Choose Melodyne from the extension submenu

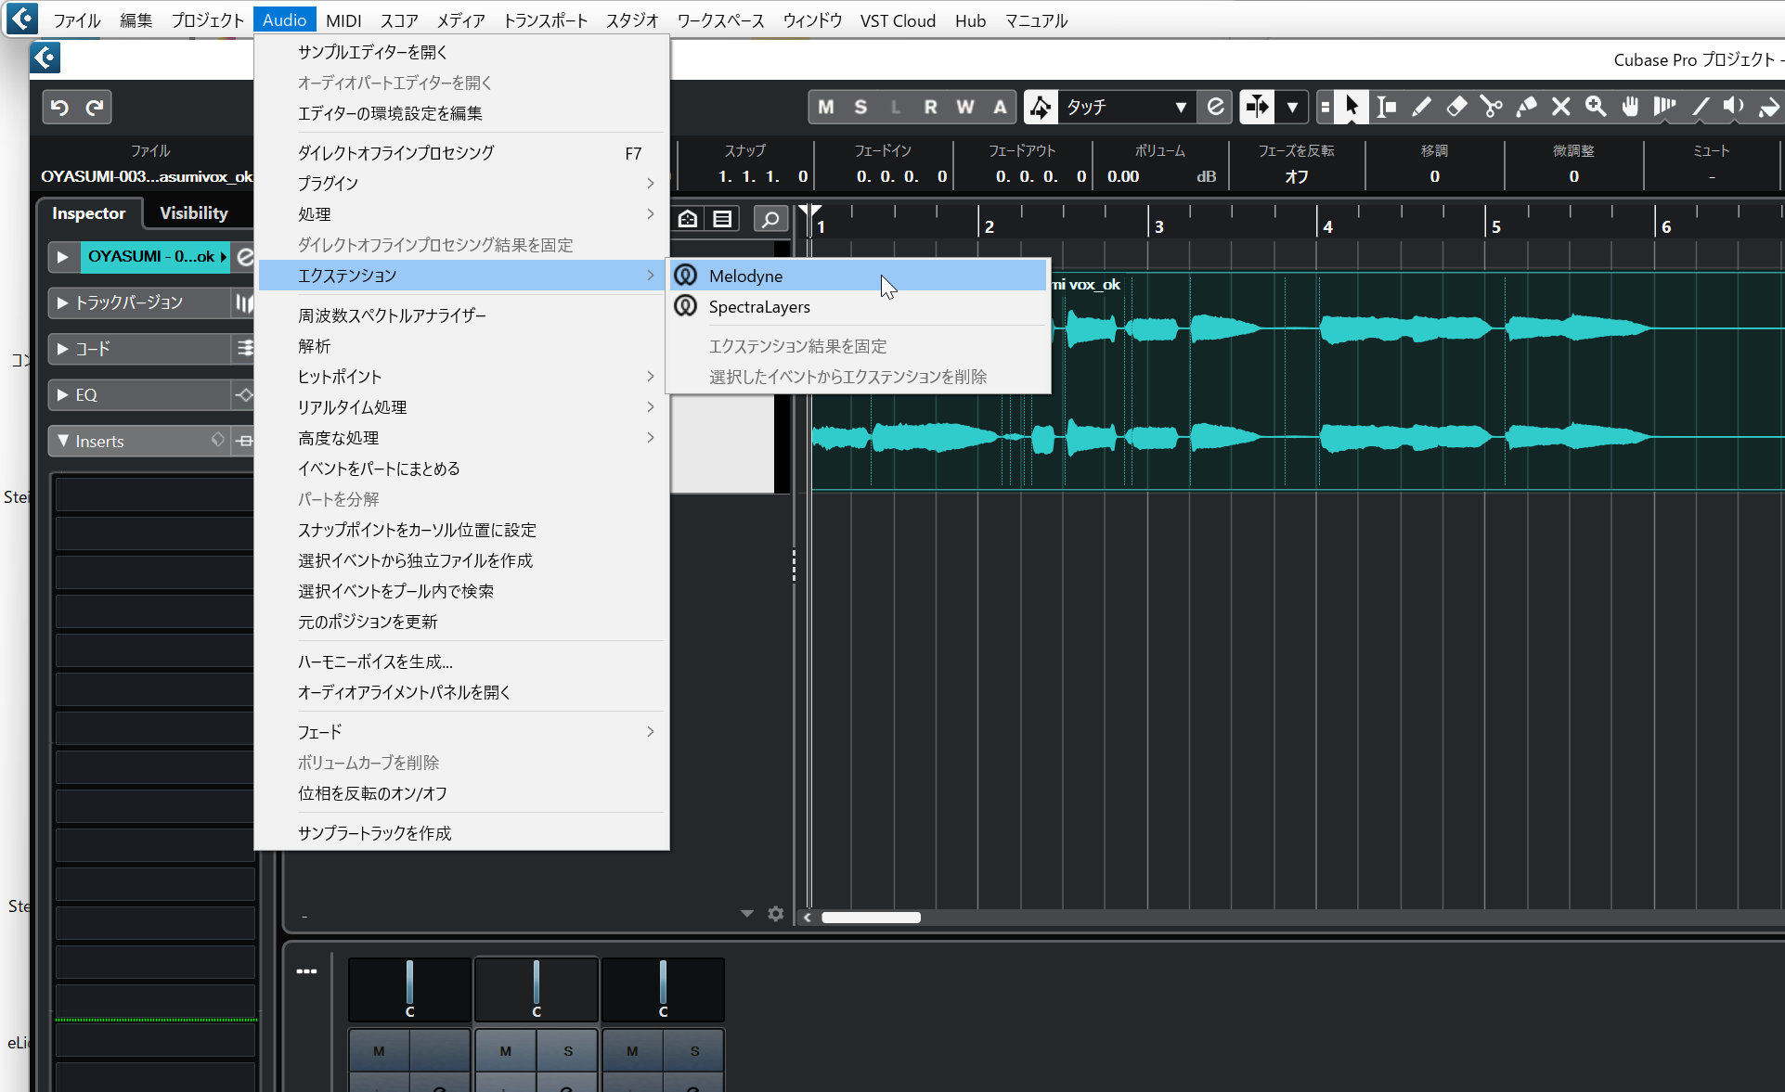[859, 276]
